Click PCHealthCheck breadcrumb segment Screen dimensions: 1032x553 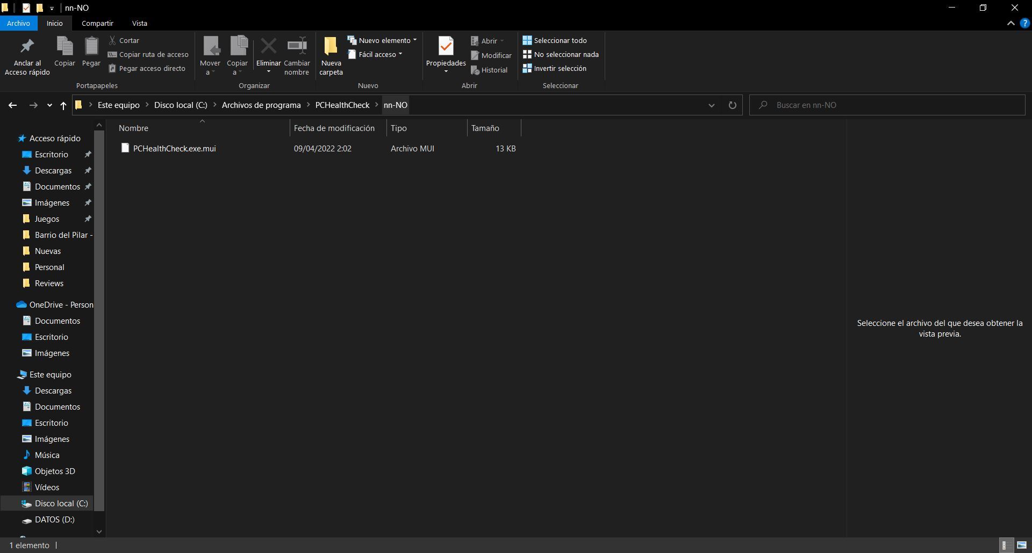[342, 105]
